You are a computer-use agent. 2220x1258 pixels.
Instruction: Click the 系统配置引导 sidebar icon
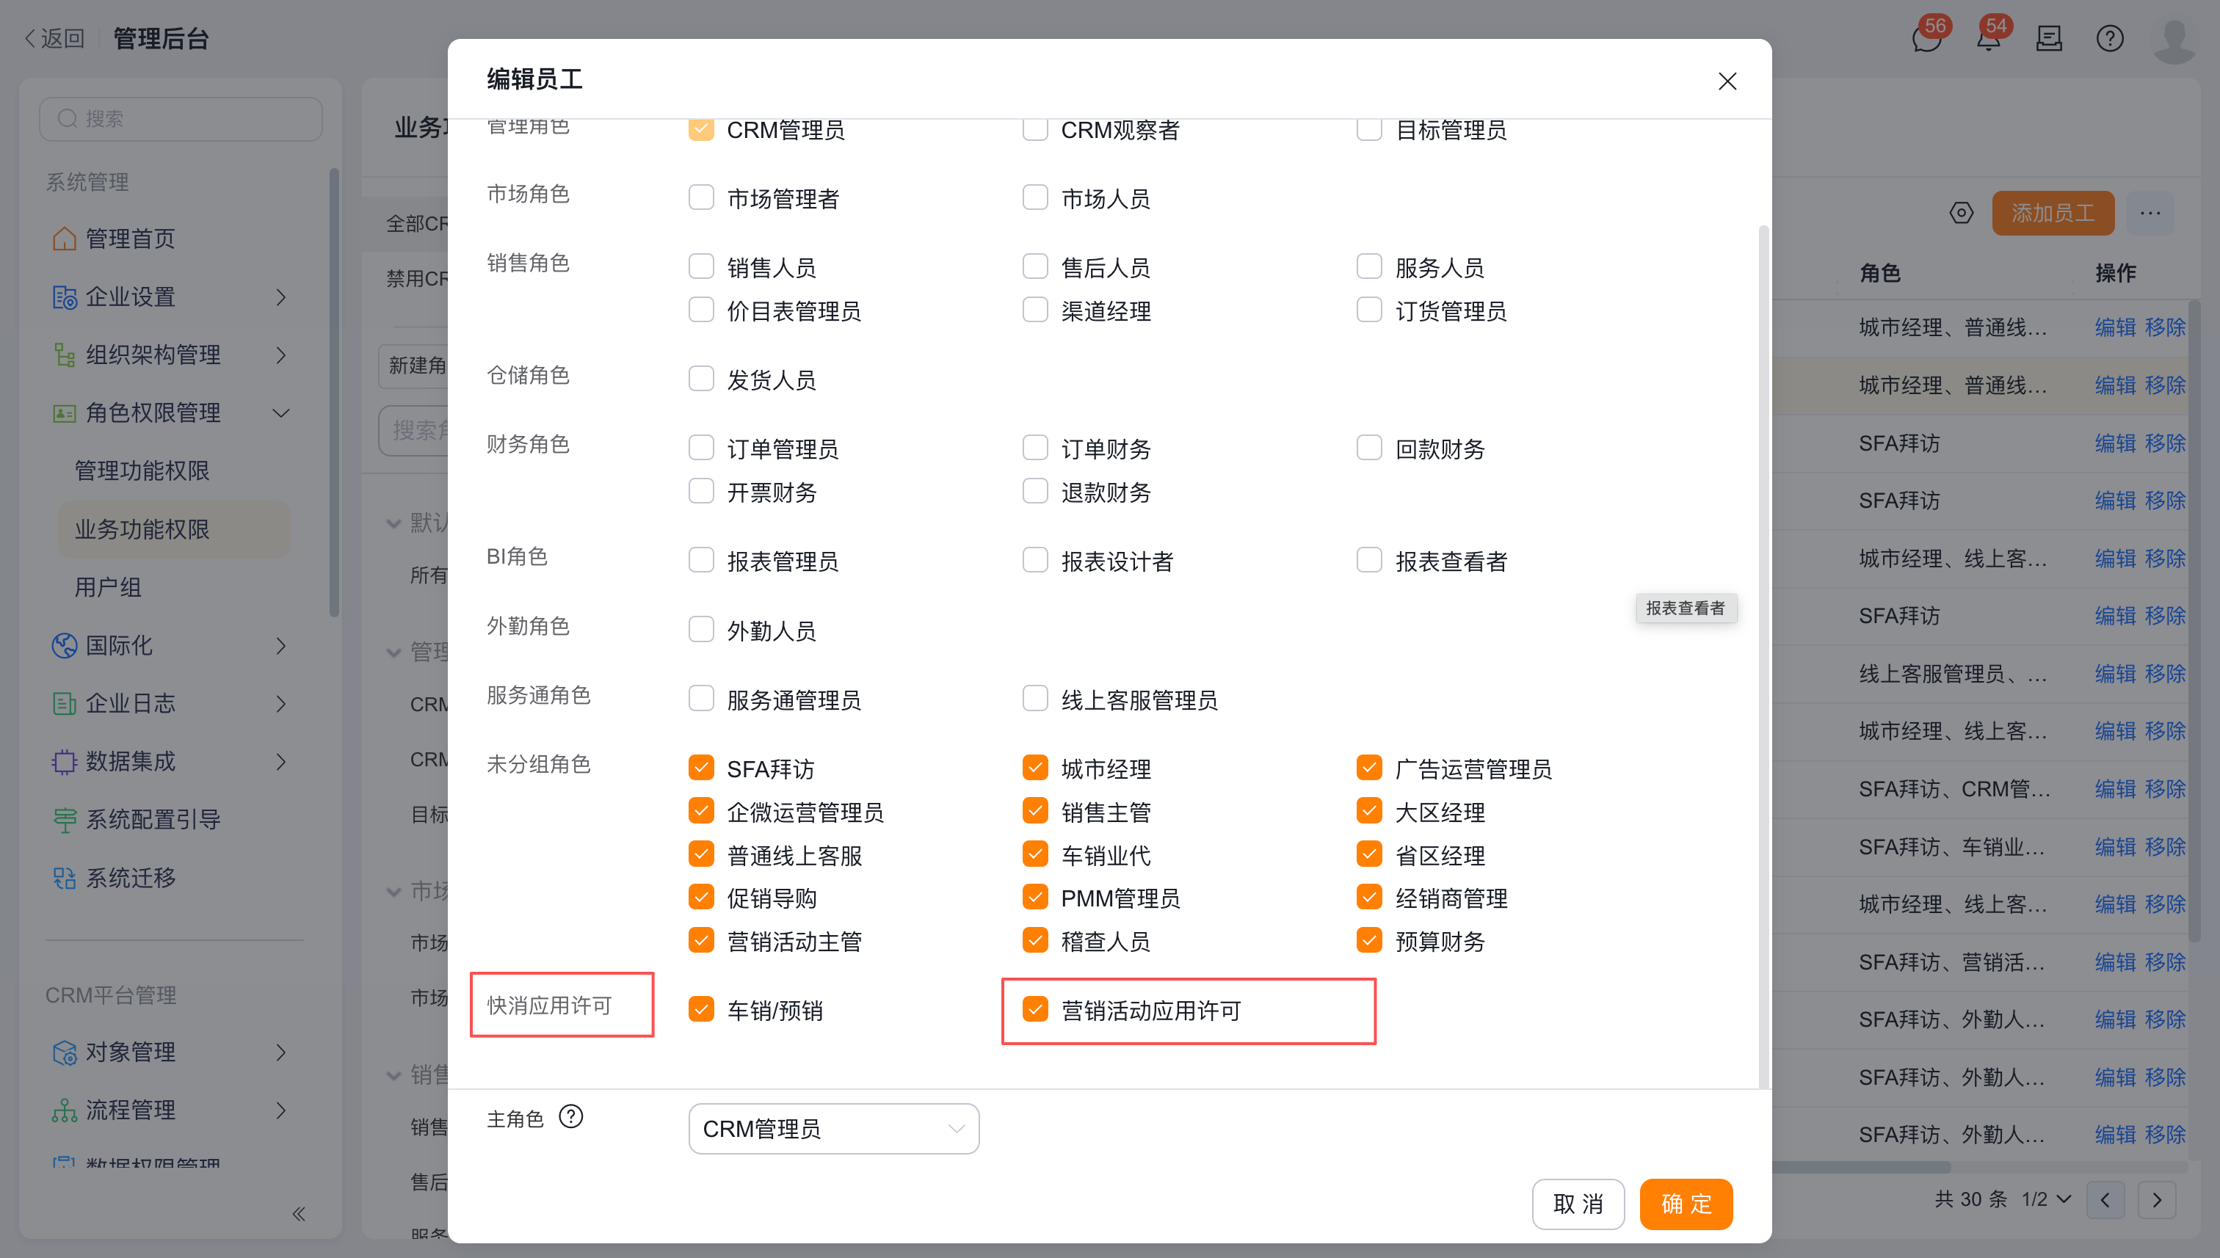click(x=64, y=819)
